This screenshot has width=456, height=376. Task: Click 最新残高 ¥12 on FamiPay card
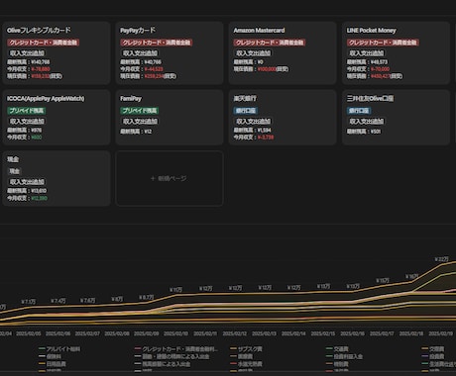pos(136,132)
